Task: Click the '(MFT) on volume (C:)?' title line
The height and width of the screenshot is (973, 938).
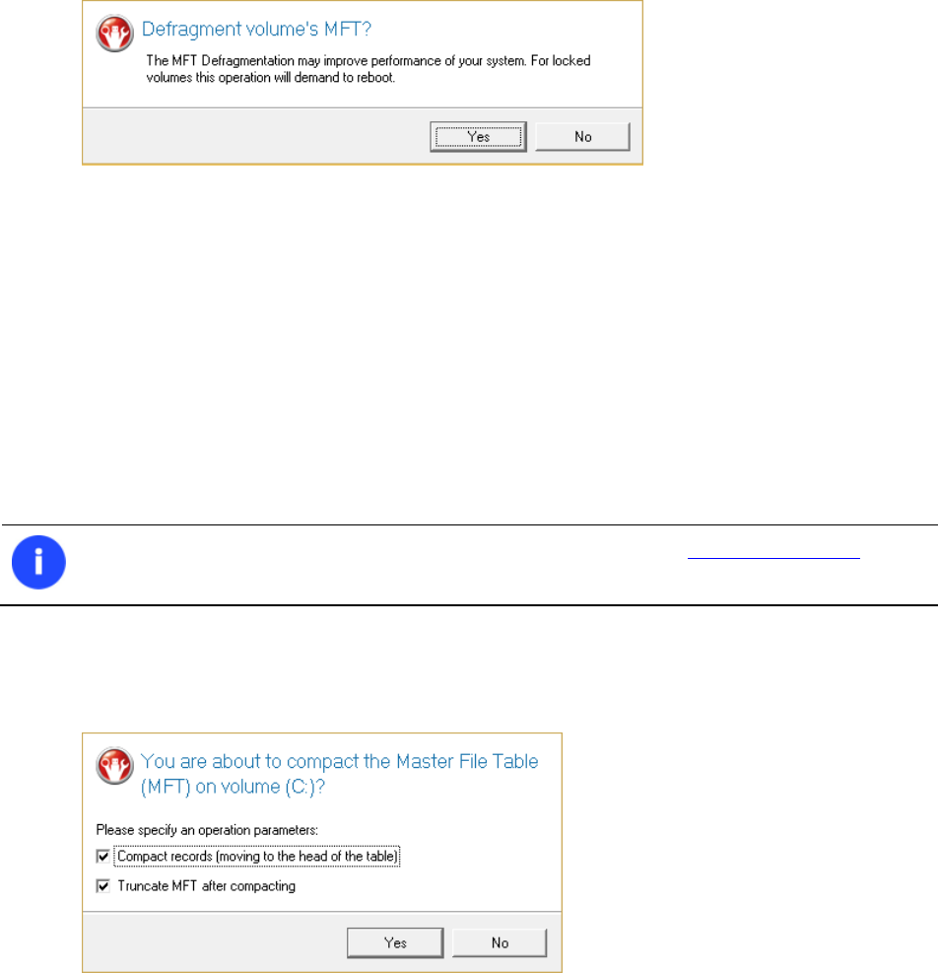Action: (x=233, y=787)
